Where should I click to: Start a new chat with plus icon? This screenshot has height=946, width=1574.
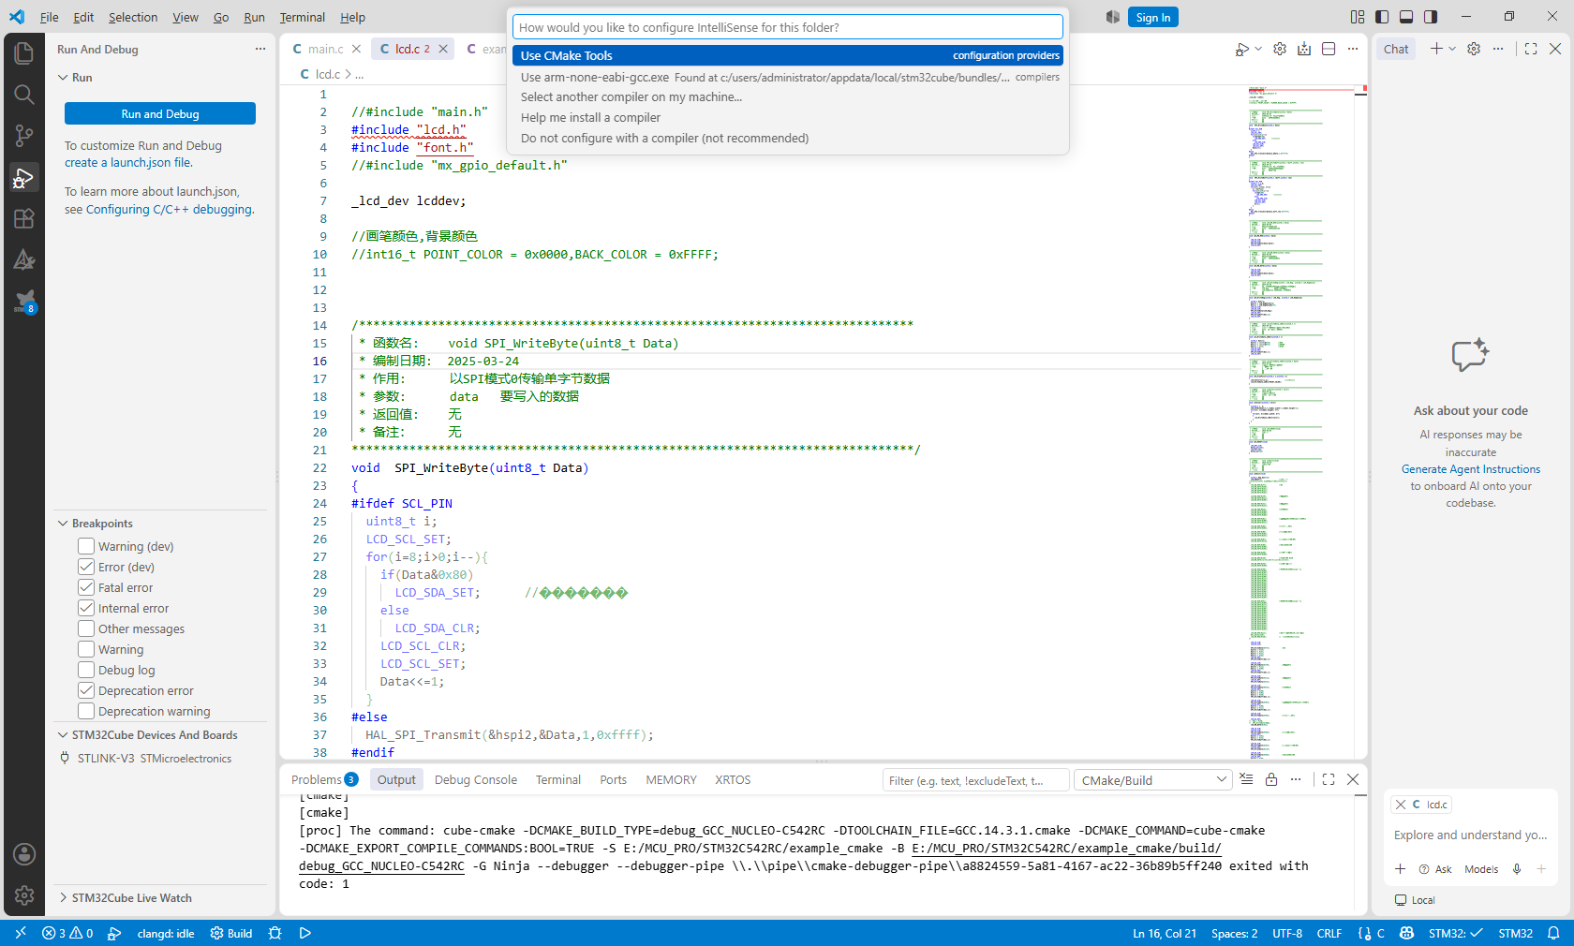coord(1436,49)
